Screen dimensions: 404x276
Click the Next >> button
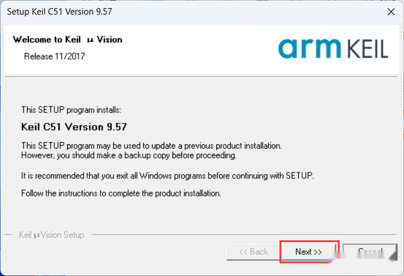tap(308, 252)
